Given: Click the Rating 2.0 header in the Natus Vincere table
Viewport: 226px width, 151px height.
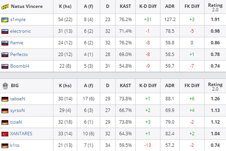Looking at the screenshot, I should pyautogui.click(x=215, y=7).
